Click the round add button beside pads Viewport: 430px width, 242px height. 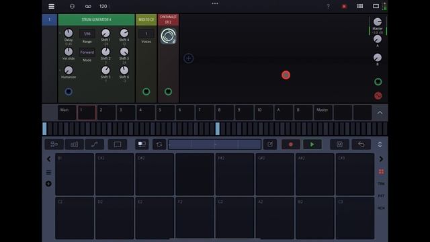(x=48, y=184)
